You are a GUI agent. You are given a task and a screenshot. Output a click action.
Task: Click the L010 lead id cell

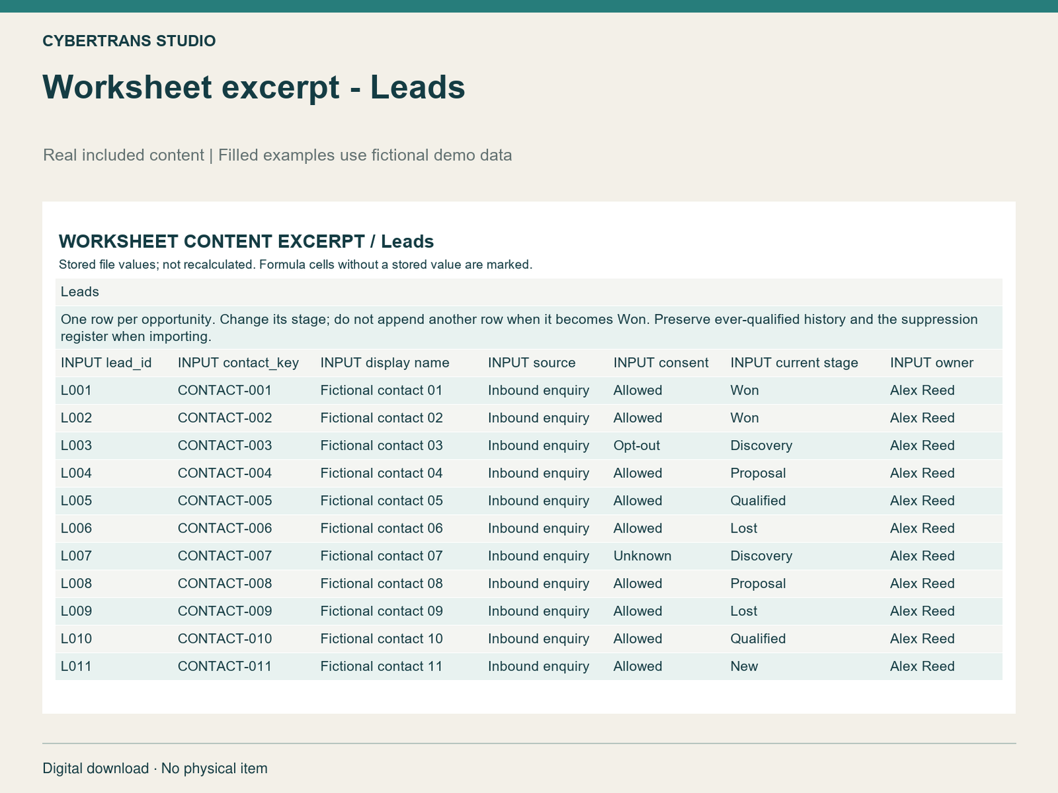click(x=77, y=639)
